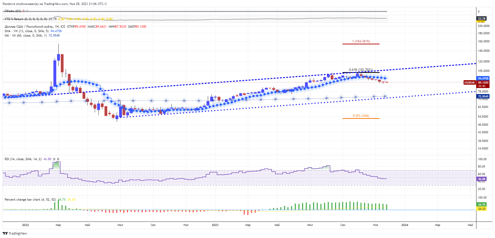The height and width of the screenshot is (238, 495).
Task: Click the 23.78 YTD return axis label
Action: pyautogui.click(x=482, y=19)
